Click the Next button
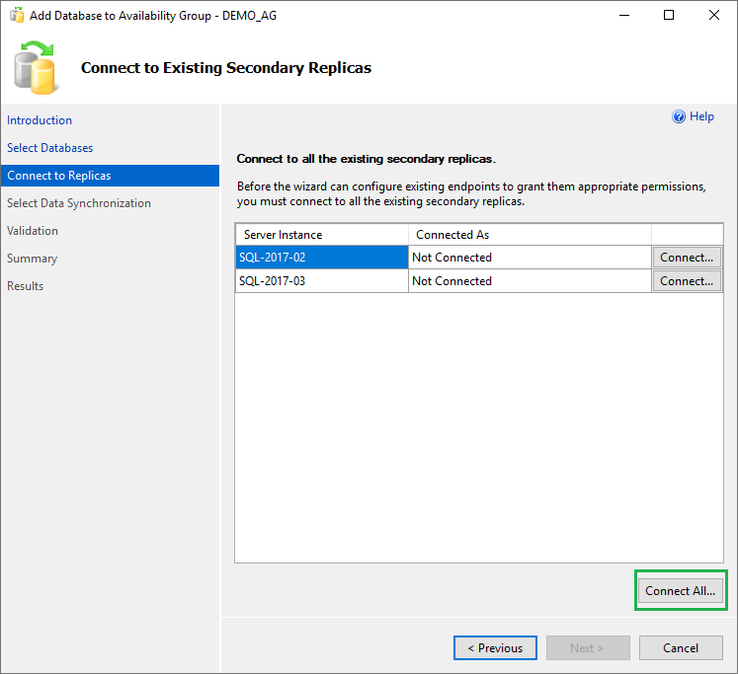Viewport: 738px width, 674px height. pyautogui.click(x=588, y=648)
